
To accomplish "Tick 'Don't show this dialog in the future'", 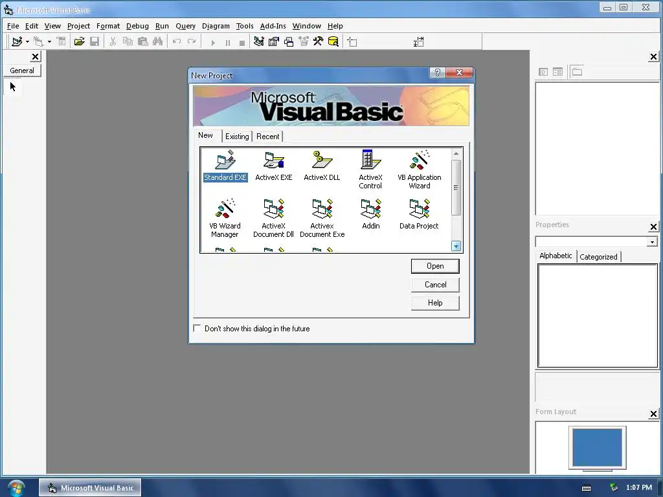I will tap(197, 328).
